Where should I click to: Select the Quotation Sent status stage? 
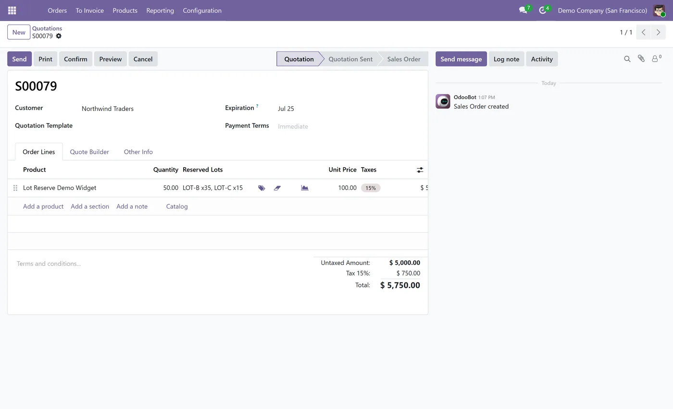click(350, 59)
